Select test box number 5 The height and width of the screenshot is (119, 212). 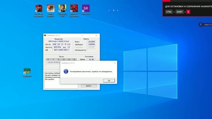[74, 59]
